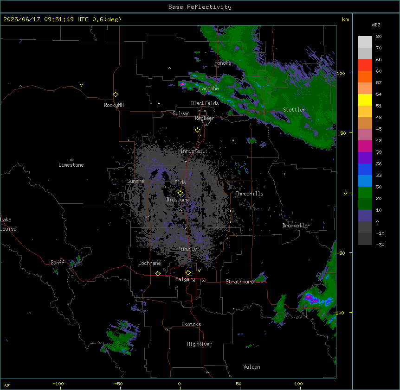Click the HighRiver label
Viewport: 400px width, 390px height.
[x=200, y=344]
